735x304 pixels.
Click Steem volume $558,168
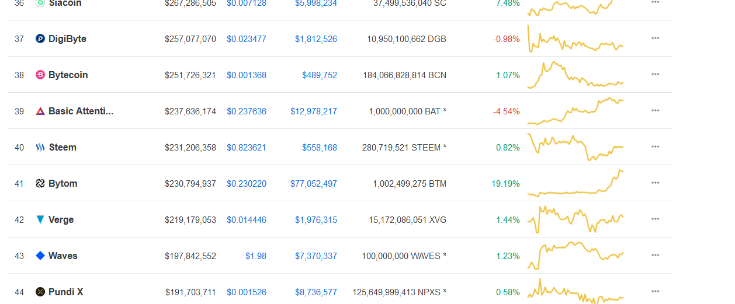(x=320, y=148)
